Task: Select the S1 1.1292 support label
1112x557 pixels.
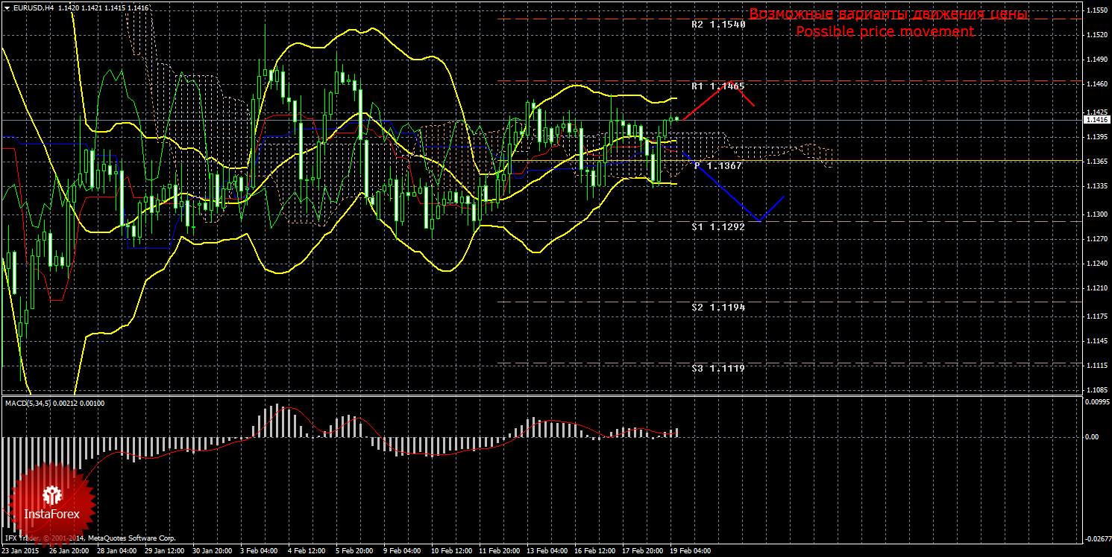Action: pyautogui.click(x=718, y=226)
